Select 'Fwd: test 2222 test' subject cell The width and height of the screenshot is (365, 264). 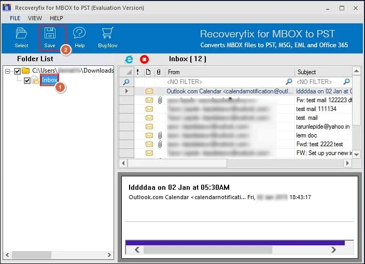point(324,144)
